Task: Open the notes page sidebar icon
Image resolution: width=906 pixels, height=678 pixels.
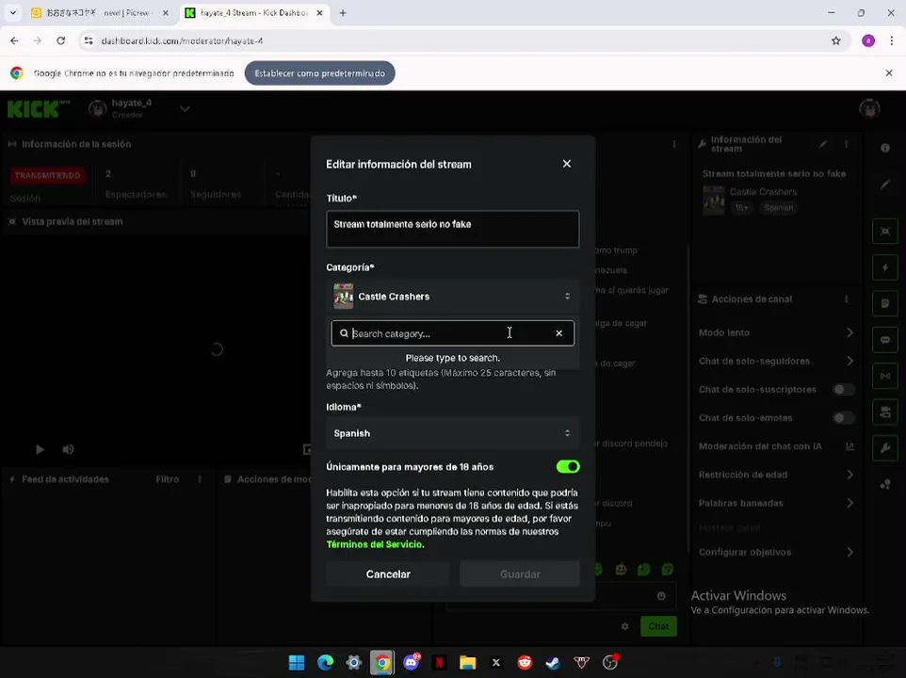Action: click(884, 303)
